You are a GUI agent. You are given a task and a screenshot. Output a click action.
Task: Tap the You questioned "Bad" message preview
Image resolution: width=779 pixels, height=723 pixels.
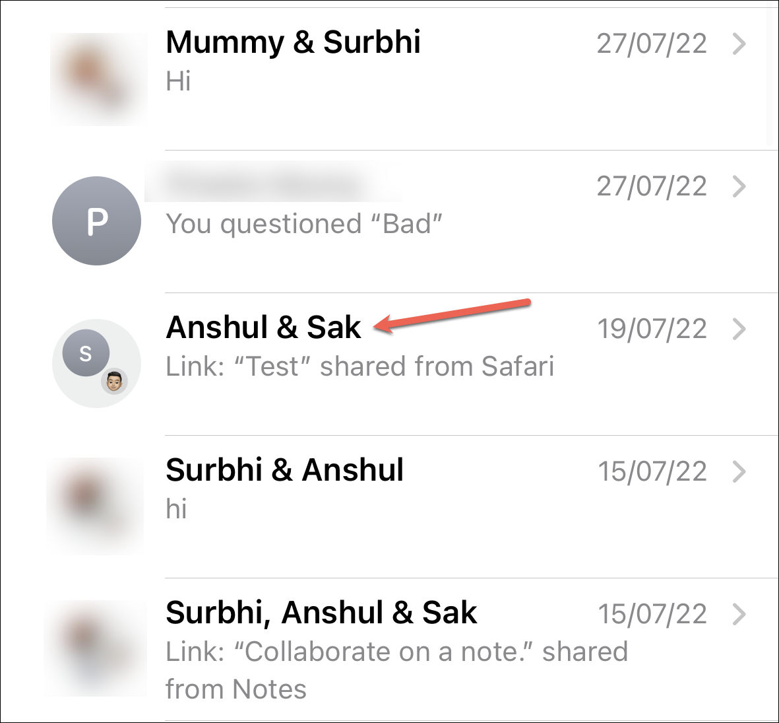pos(304,224)
